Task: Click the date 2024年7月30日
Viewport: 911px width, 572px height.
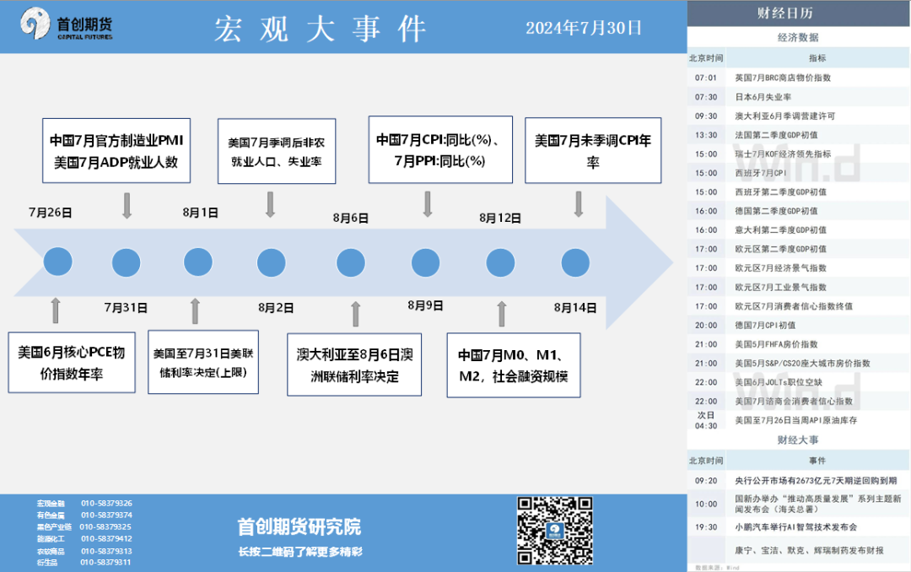Action: (584, 27)
